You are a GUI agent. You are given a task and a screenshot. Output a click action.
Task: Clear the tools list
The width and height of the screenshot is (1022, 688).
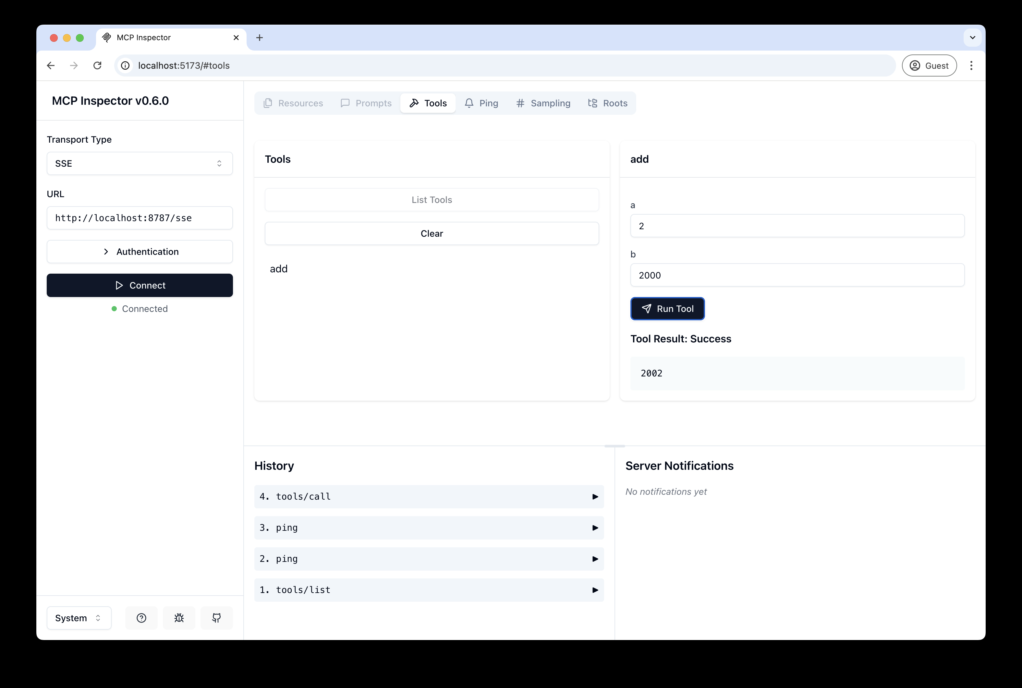click(x=432, y=233)
